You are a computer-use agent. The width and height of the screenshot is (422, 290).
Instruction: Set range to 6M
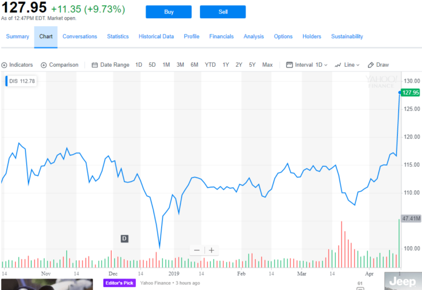[194, 65]
